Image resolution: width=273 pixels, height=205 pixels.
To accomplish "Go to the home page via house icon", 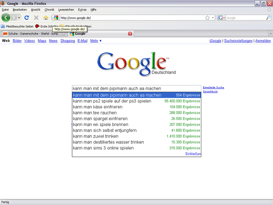I will (46, 18).
